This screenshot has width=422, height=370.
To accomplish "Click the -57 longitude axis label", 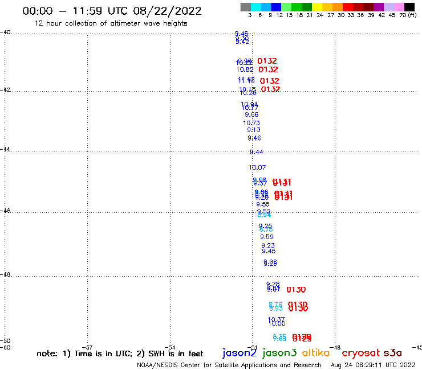I will point(87,347).
